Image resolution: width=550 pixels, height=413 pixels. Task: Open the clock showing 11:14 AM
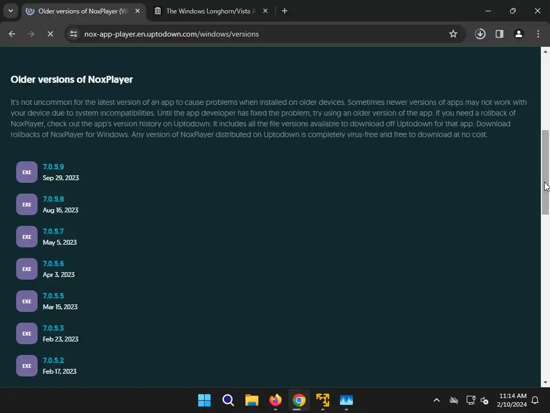[512, 400]
